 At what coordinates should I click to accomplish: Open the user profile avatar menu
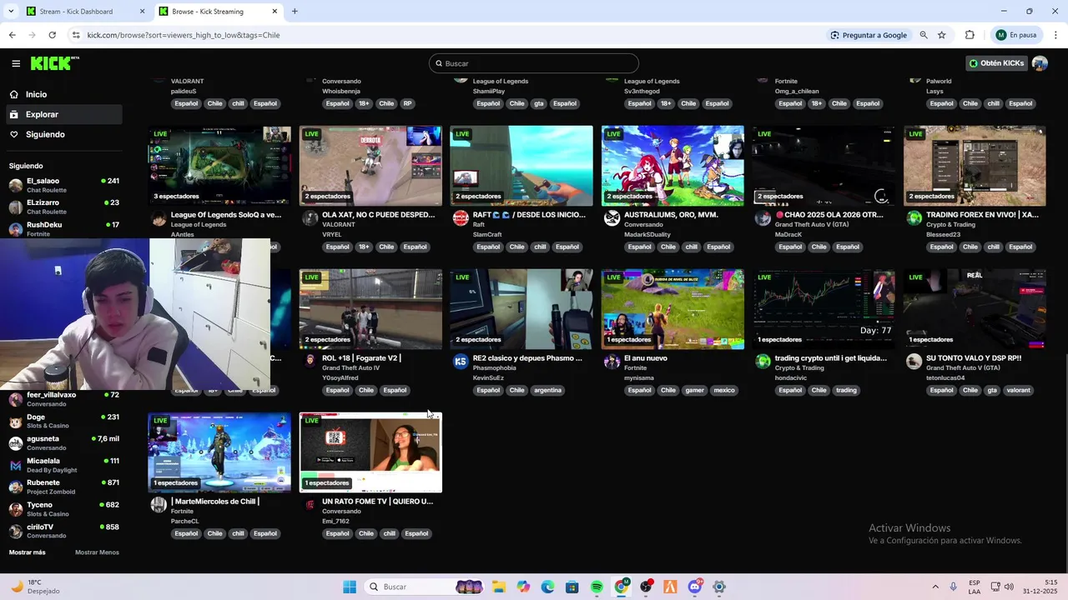[x=1040, y=63]
